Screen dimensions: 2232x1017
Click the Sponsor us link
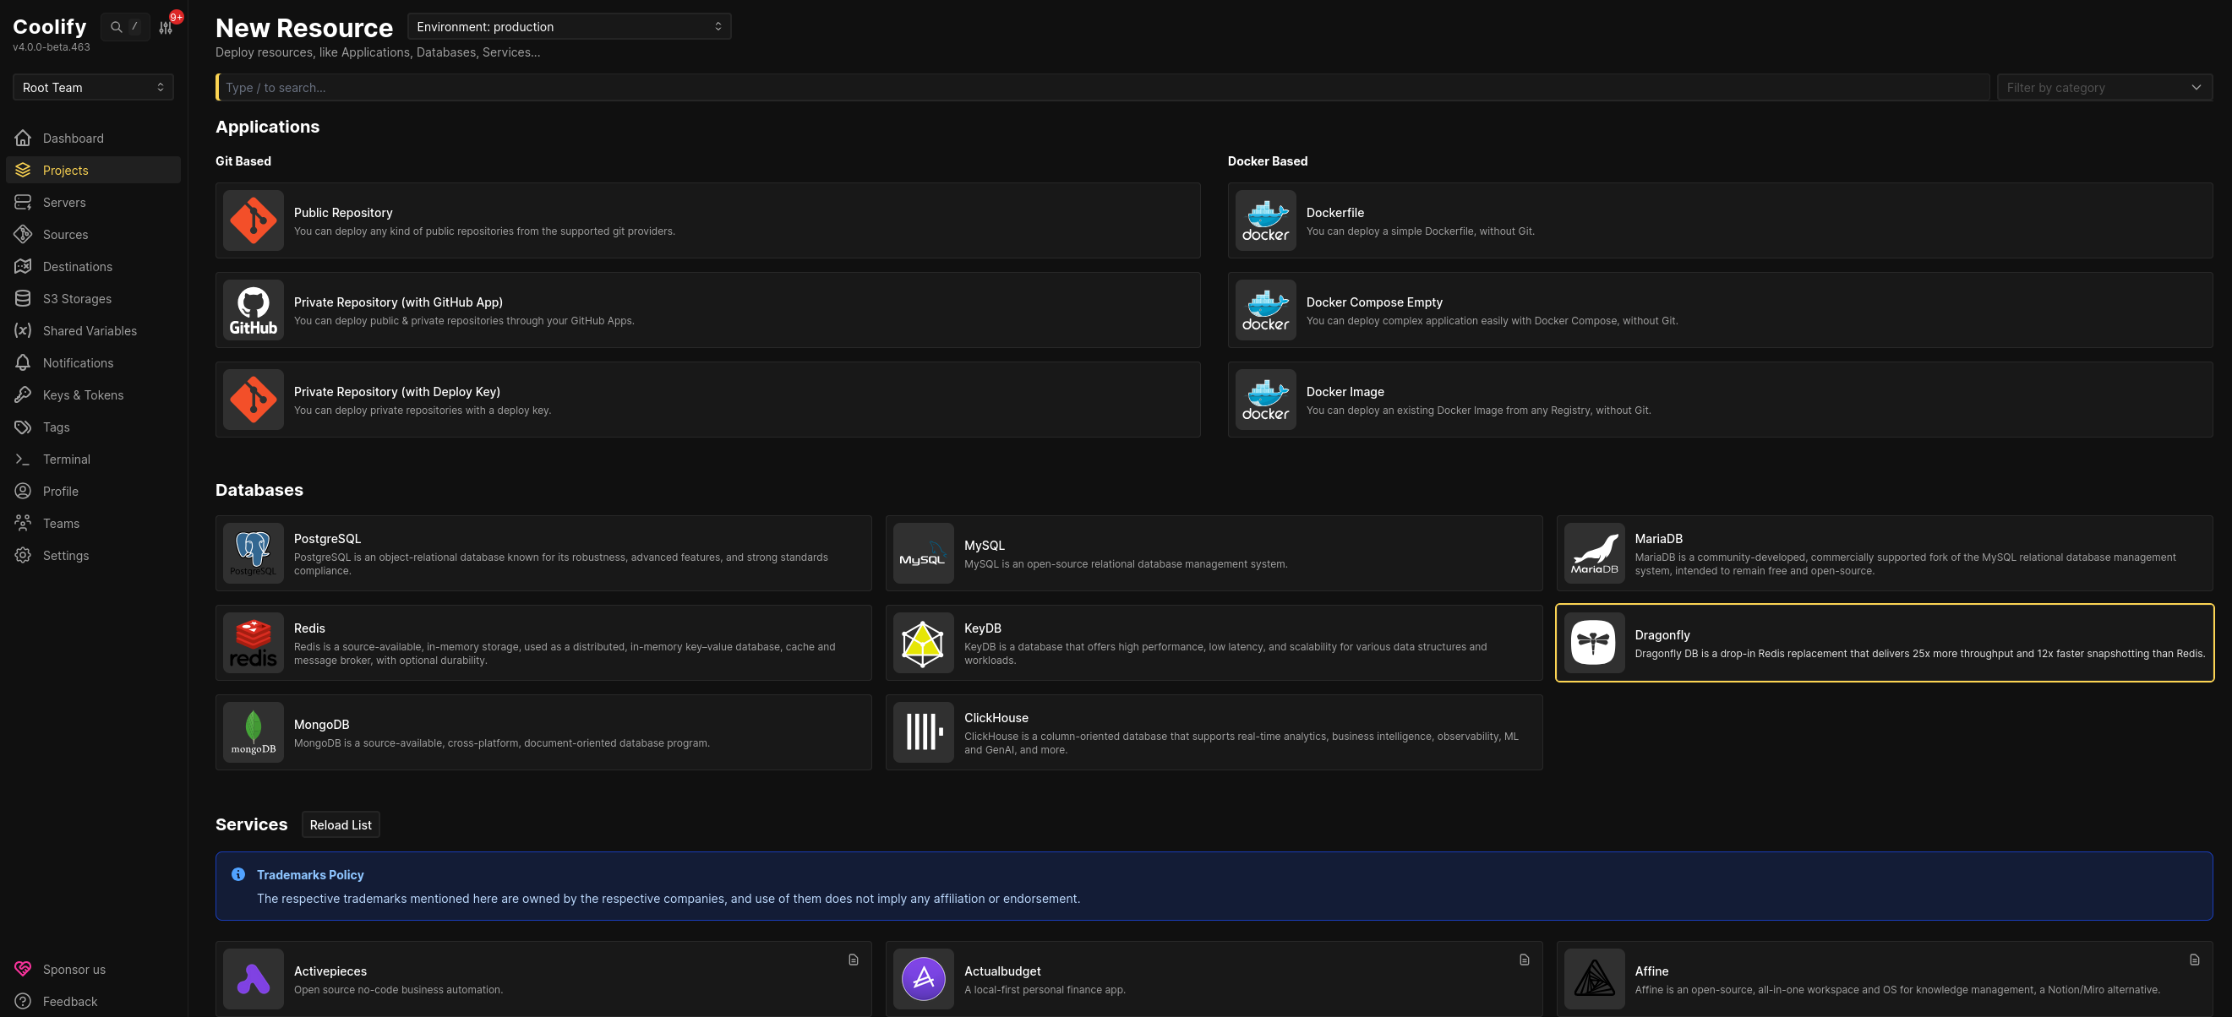click(x=74, y=970)
